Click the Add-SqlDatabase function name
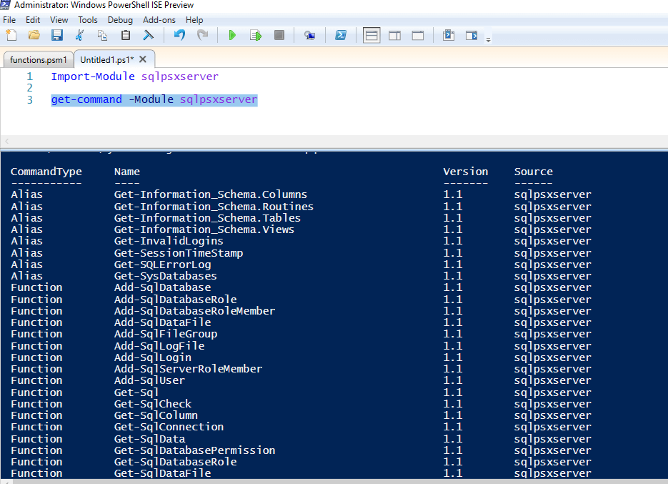Image resolution: width=668 pixels, height=484 pixels. 163,287
